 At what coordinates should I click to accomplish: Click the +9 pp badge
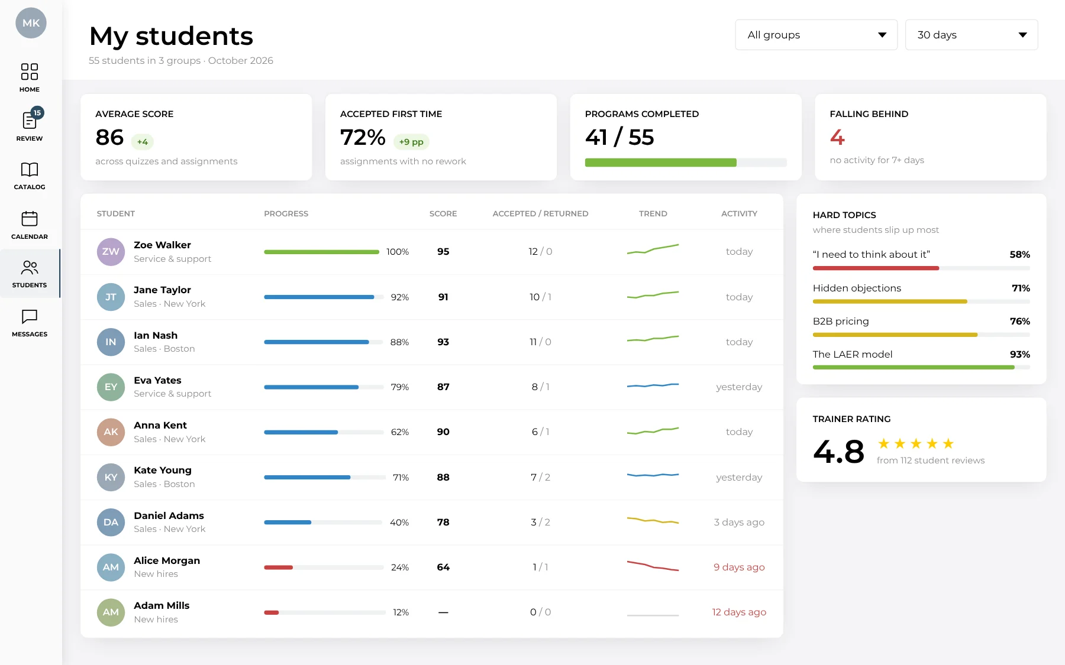click(x=411, y=142)
